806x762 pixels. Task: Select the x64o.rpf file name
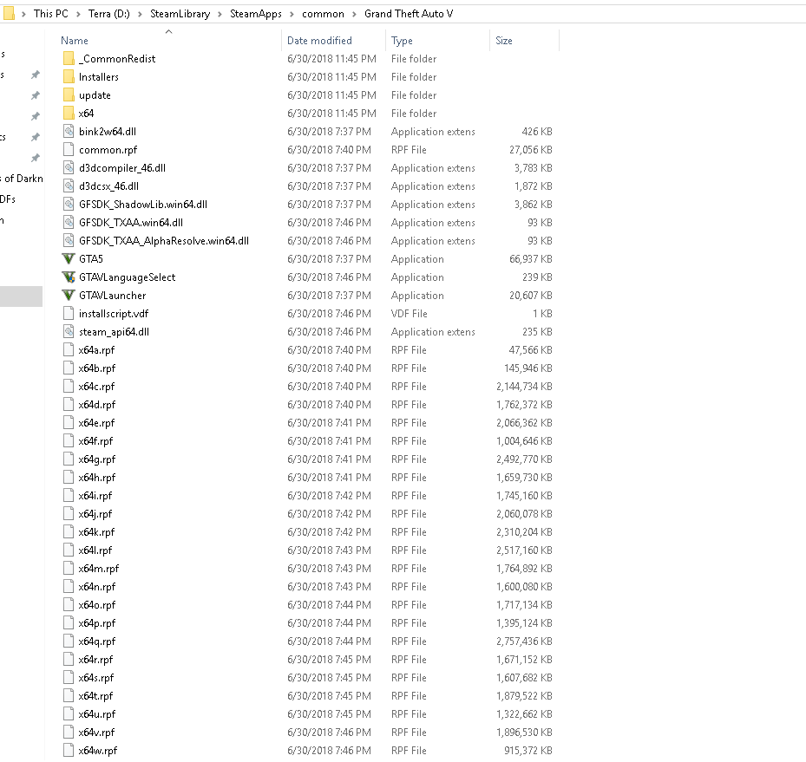click(96, 605)
